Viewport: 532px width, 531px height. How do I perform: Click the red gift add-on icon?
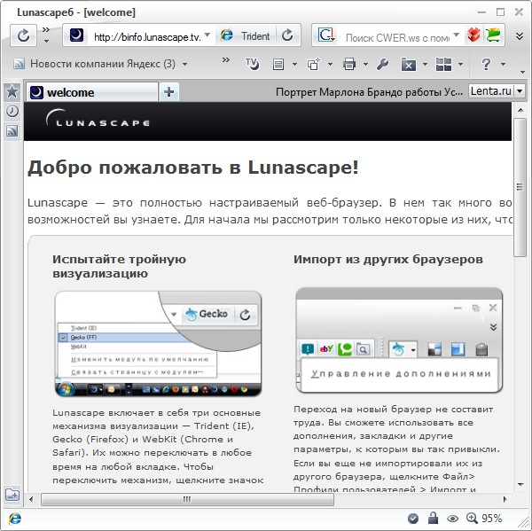click(474, 35)
